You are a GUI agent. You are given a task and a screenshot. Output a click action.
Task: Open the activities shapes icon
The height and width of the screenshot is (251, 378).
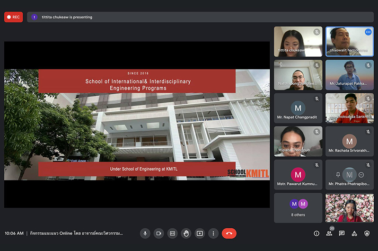tap(354, 233)
